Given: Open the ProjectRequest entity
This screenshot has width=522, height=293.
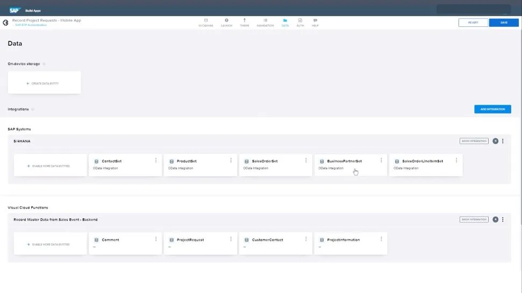Looking at the screenshot, I should 201,244.
